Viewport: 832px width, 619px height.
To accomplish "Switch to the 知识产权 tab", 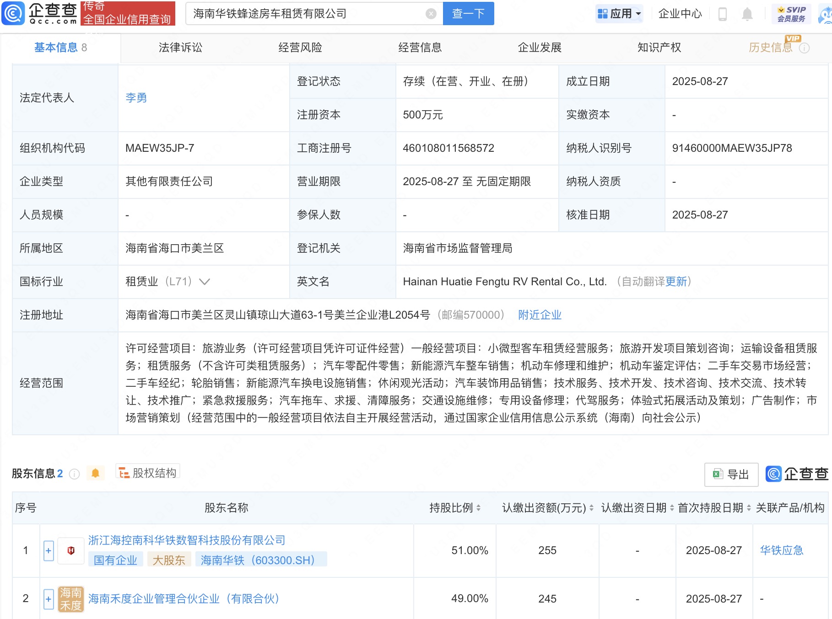I will (x=659, y=48).
